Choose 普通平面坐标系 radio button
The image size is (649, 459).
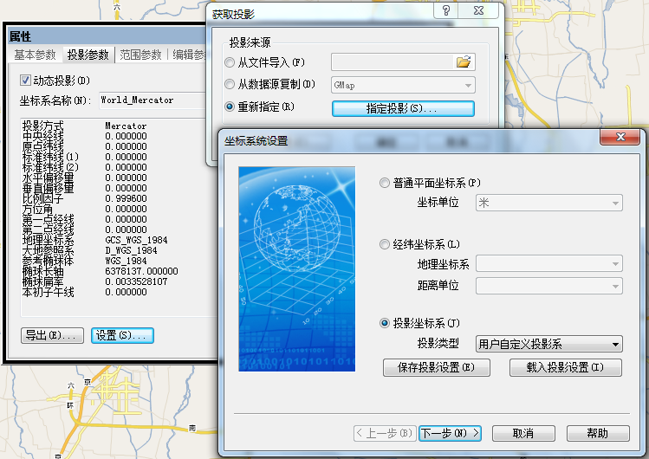(385, 183)
